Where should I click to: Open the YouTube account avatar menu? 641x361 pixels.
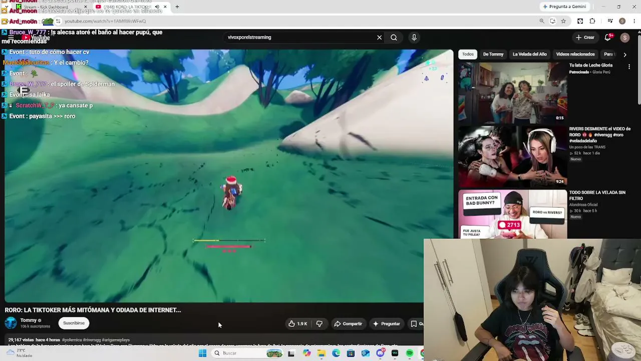624,38
